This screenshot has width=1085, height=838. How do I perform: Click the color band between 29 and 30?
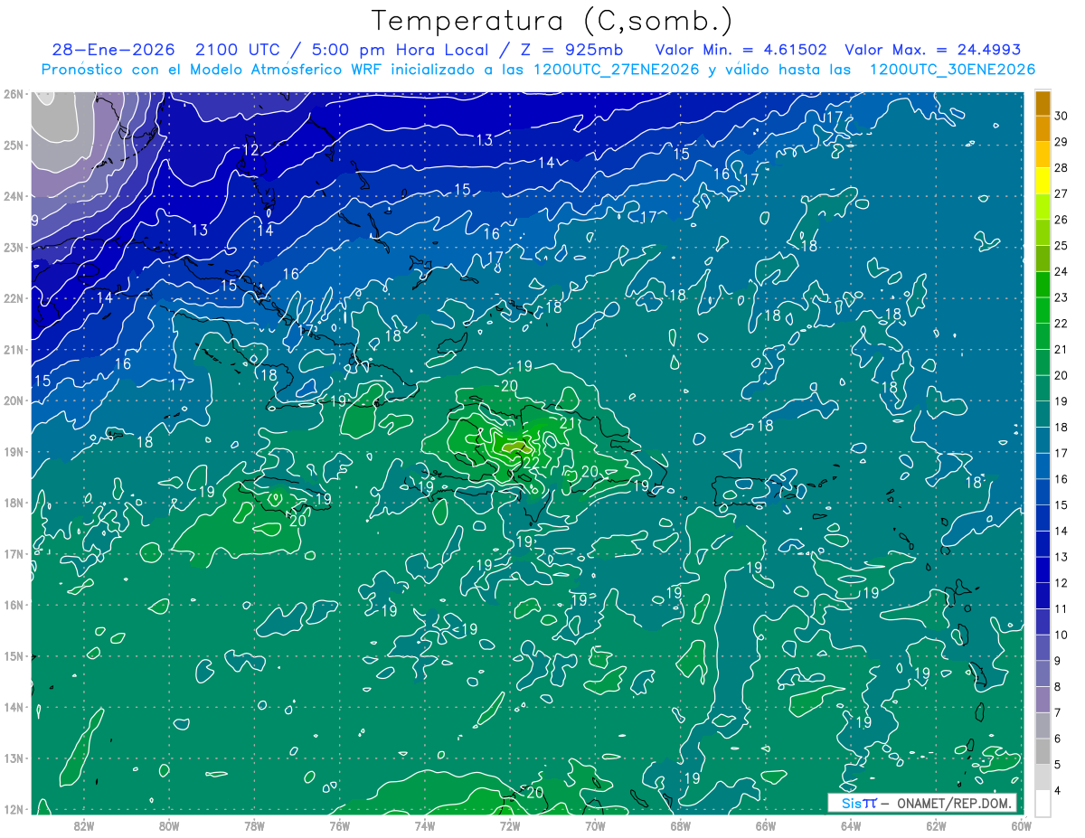point(1043,128)
